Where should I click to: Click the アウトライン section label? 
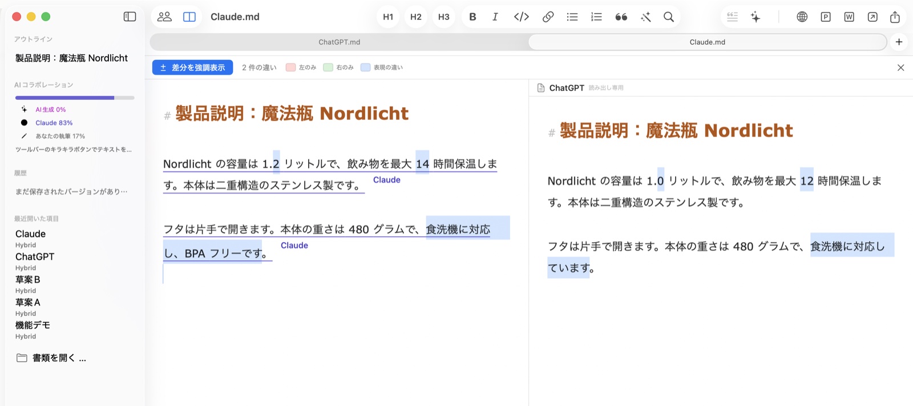point(34,39)
